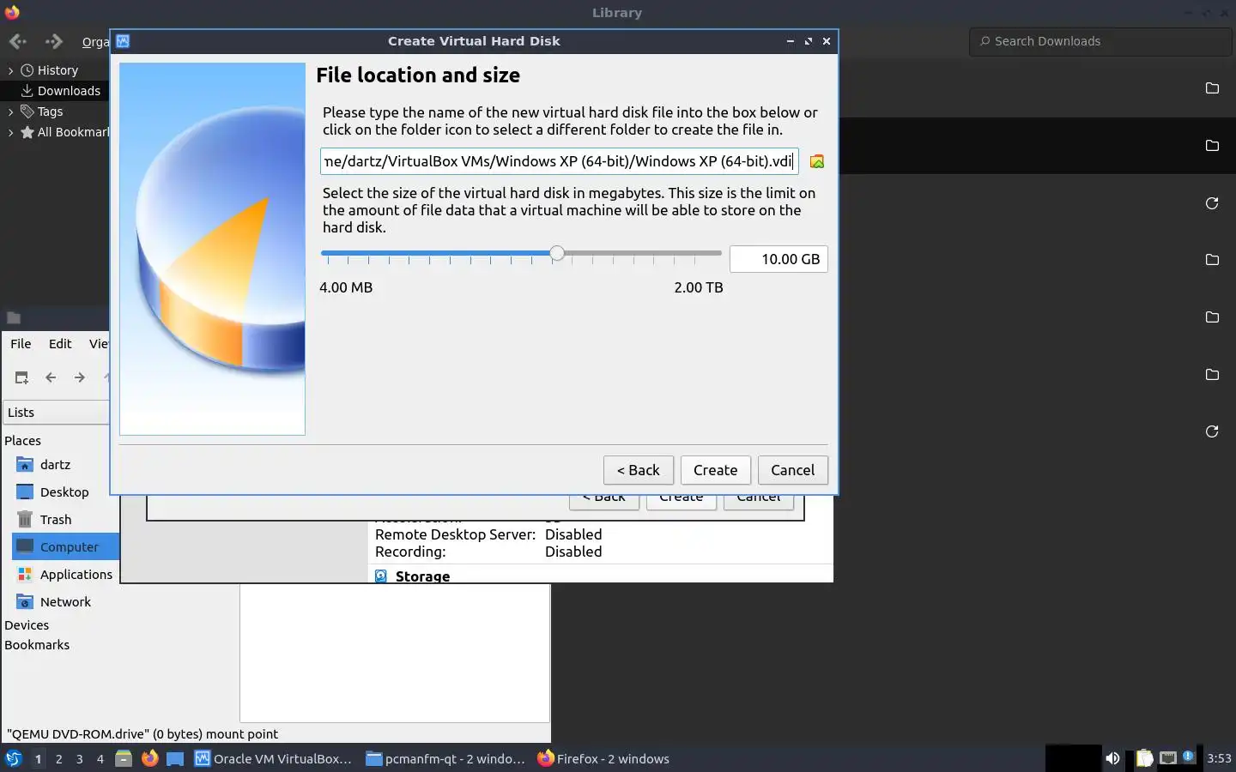Click the 4.00 MB minimum size label
This screenshot has height=772, width=1236.
[346, 287]
